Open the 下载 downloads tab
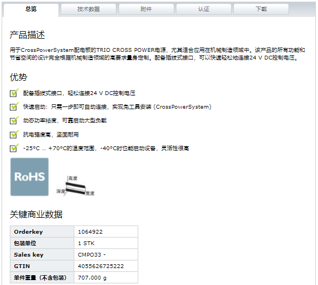This screenshot has height=285, width=318. point(261,9)
